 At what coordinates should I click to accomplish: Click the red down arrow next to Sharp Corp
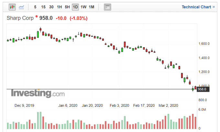(x=37, y=16)
